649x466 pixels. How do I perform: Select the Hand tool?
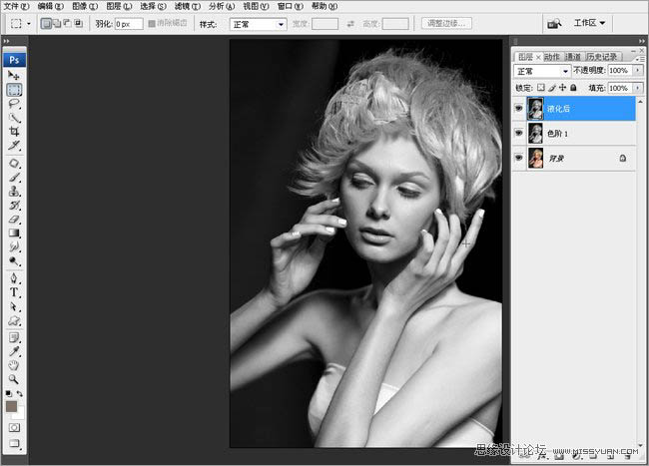click(15, 365)
